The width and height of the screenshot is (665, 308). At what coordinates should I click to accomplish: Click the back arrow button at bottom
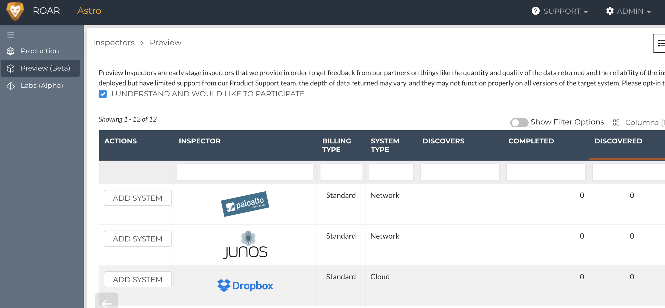click(107, 301)
